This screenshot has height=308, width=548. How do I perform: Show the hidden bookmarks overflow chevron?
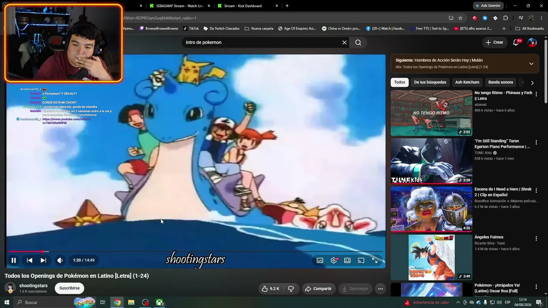[x=504, y=29]
